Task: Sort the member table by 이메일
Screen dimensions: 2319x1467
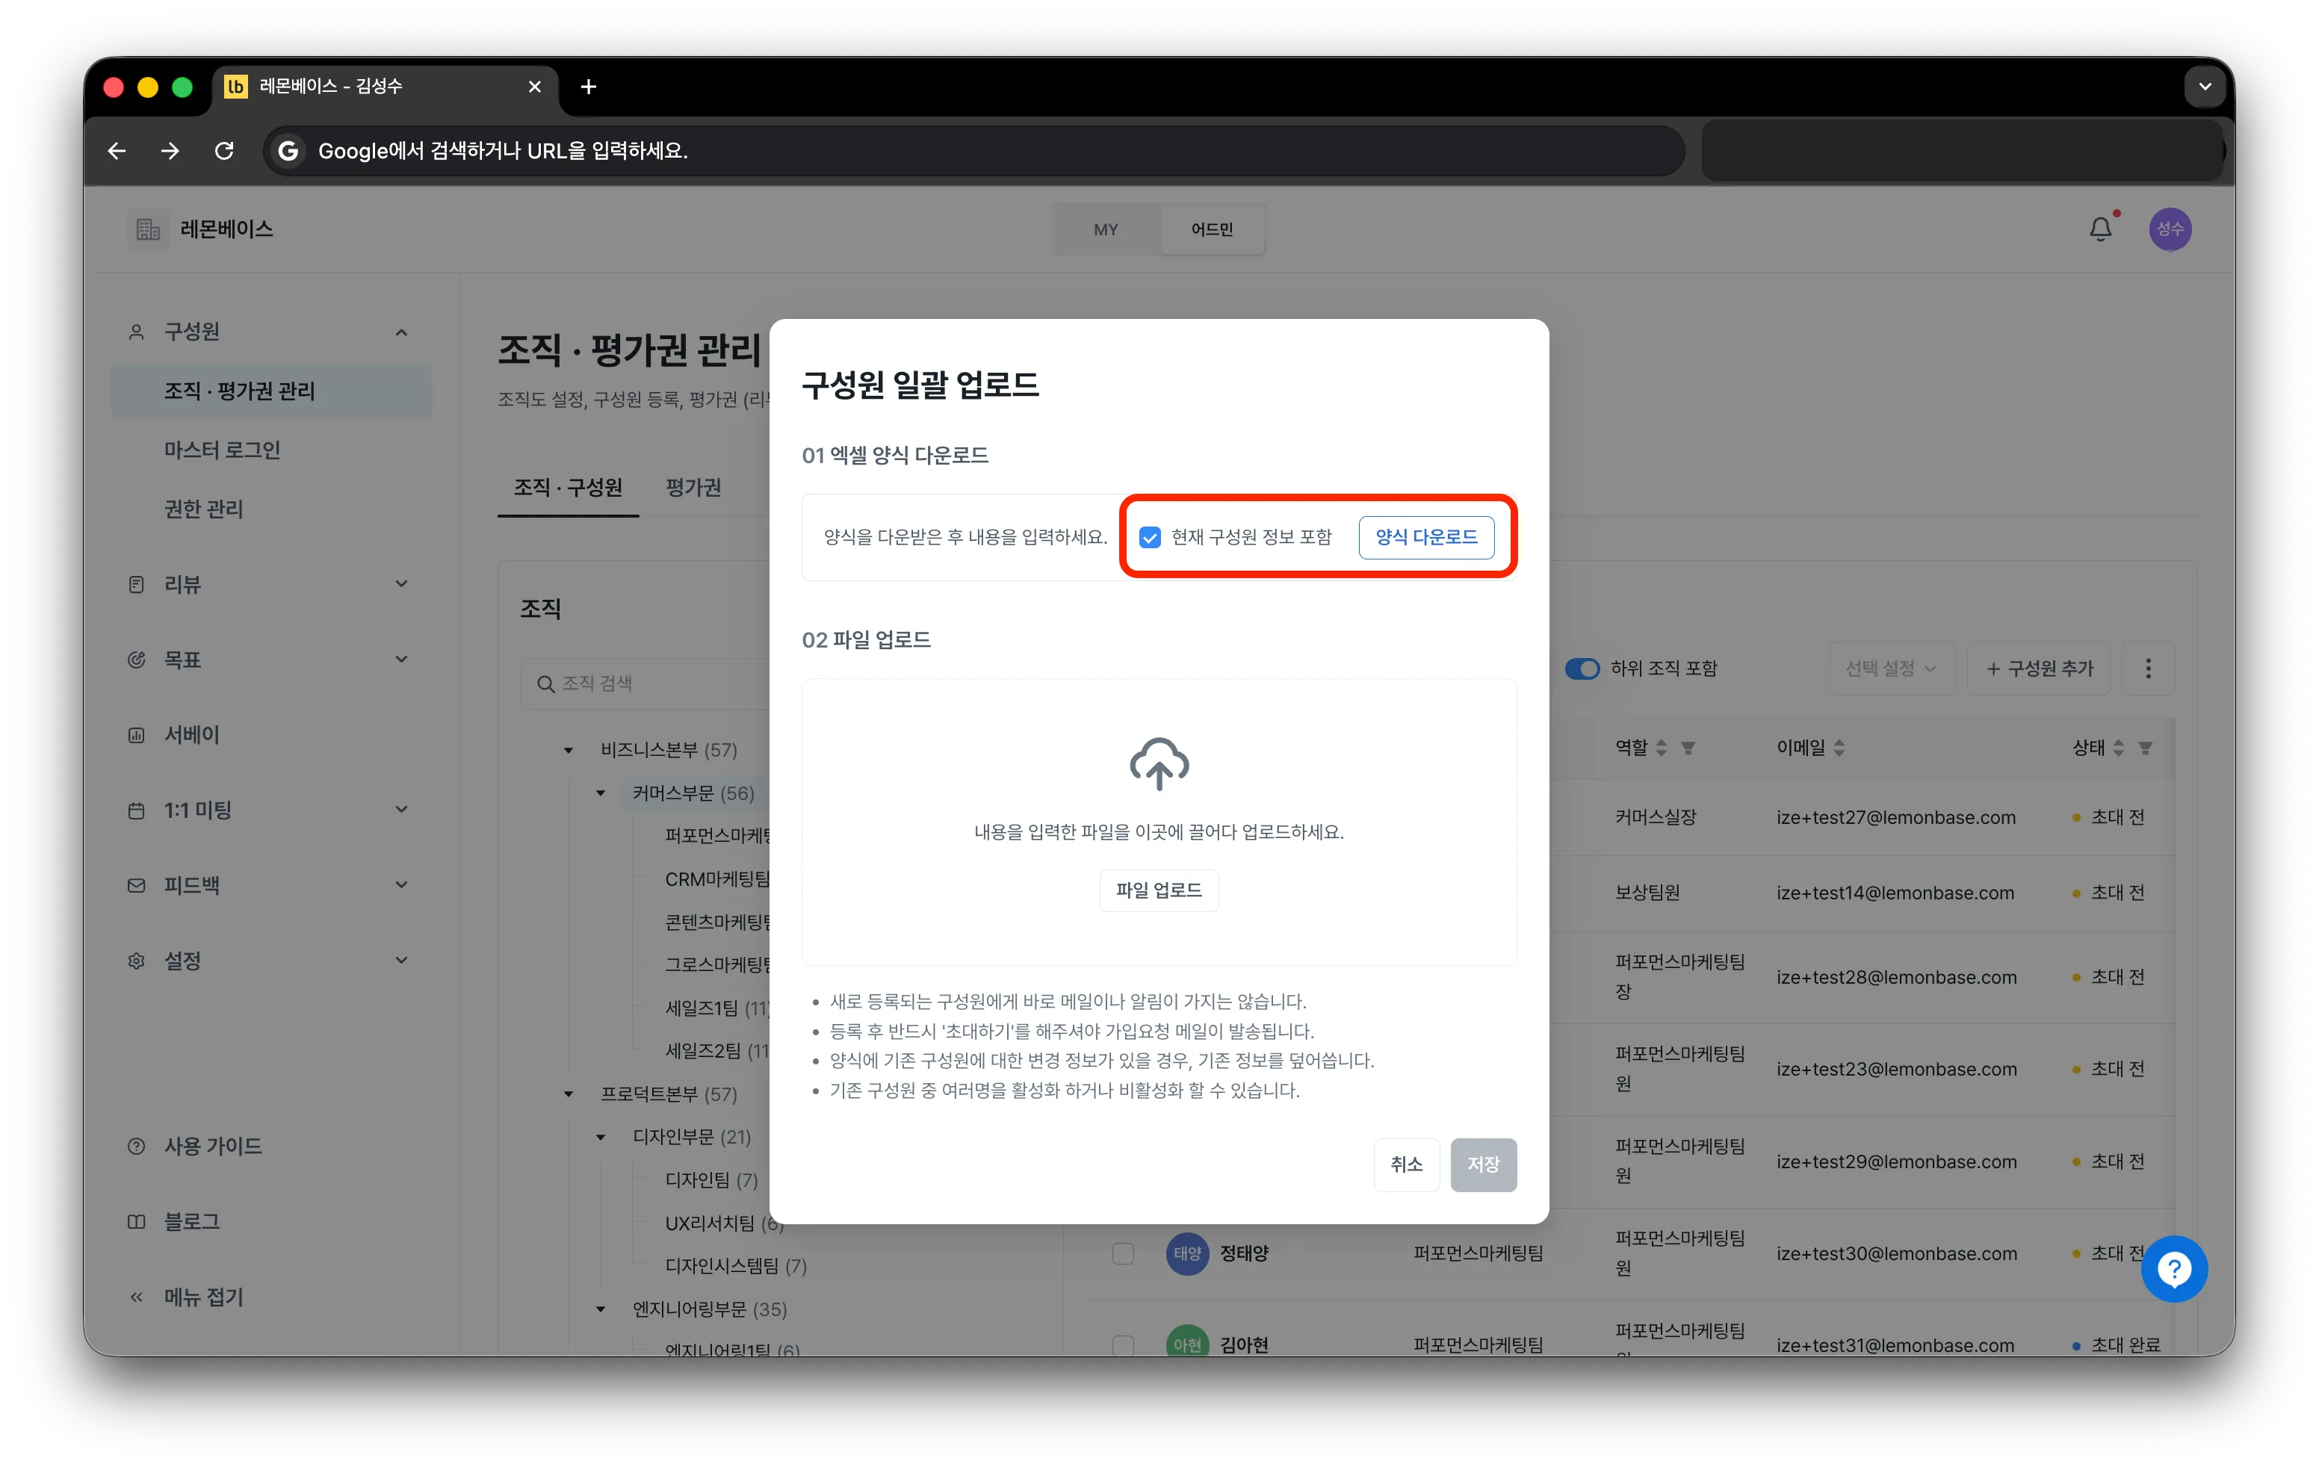Action: [x=1839, y=748]
